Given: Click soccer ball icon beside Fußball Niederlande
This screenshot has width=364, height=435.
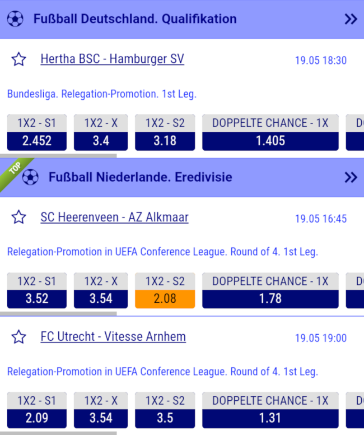Looking at the screenshot, I should pyautogui.click(x=30, y=177).
